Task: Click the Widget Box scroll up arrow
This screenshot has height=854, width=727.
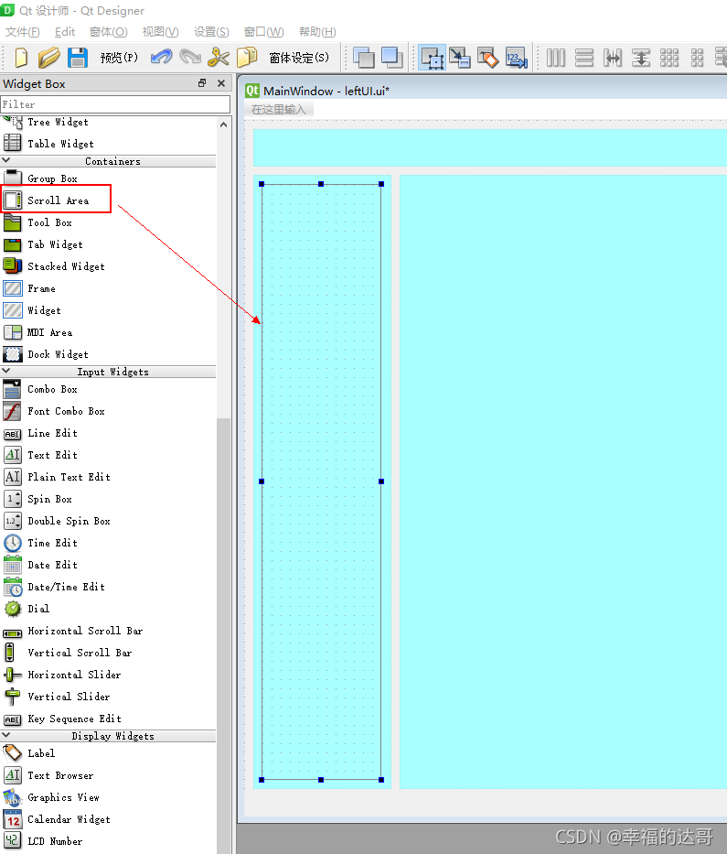Action: tap(224, 124)
